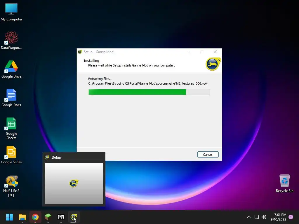299x224 pixels.
Task: Close the Setup - Garrys Mod window
Action: click(x=215, y=52)
